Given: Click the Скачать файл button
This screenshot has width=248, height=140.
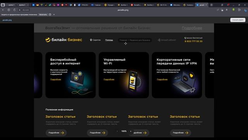Looking at the screenshot, I should pos(238,20).
